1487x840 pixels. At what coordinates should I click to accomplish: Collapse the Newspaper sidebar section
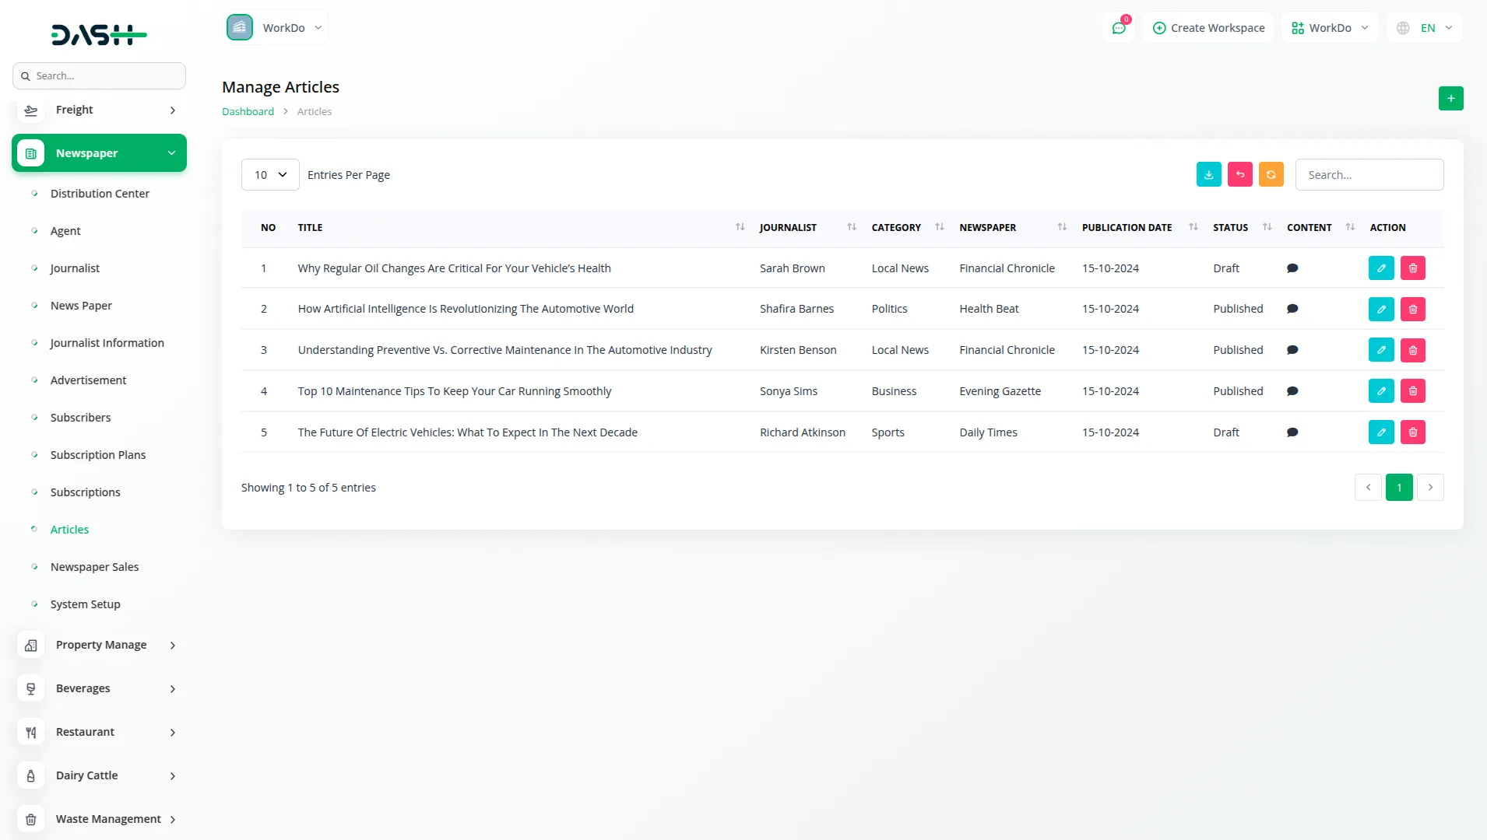[99, 152]
